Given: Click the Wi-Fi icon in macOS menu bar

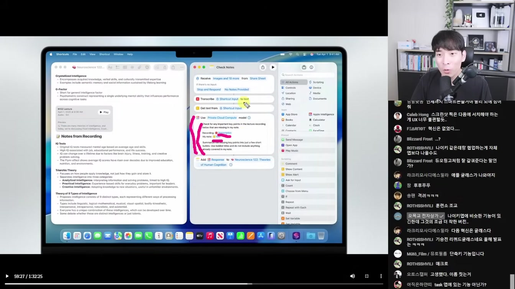Looking at the screenshot, I should tap(290, 54).
